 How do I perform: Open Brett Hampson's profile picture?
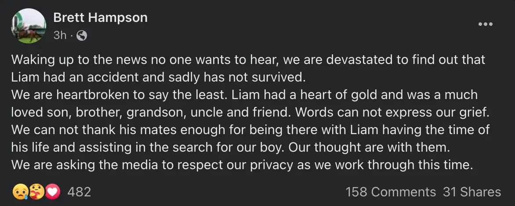coord(29,26)
